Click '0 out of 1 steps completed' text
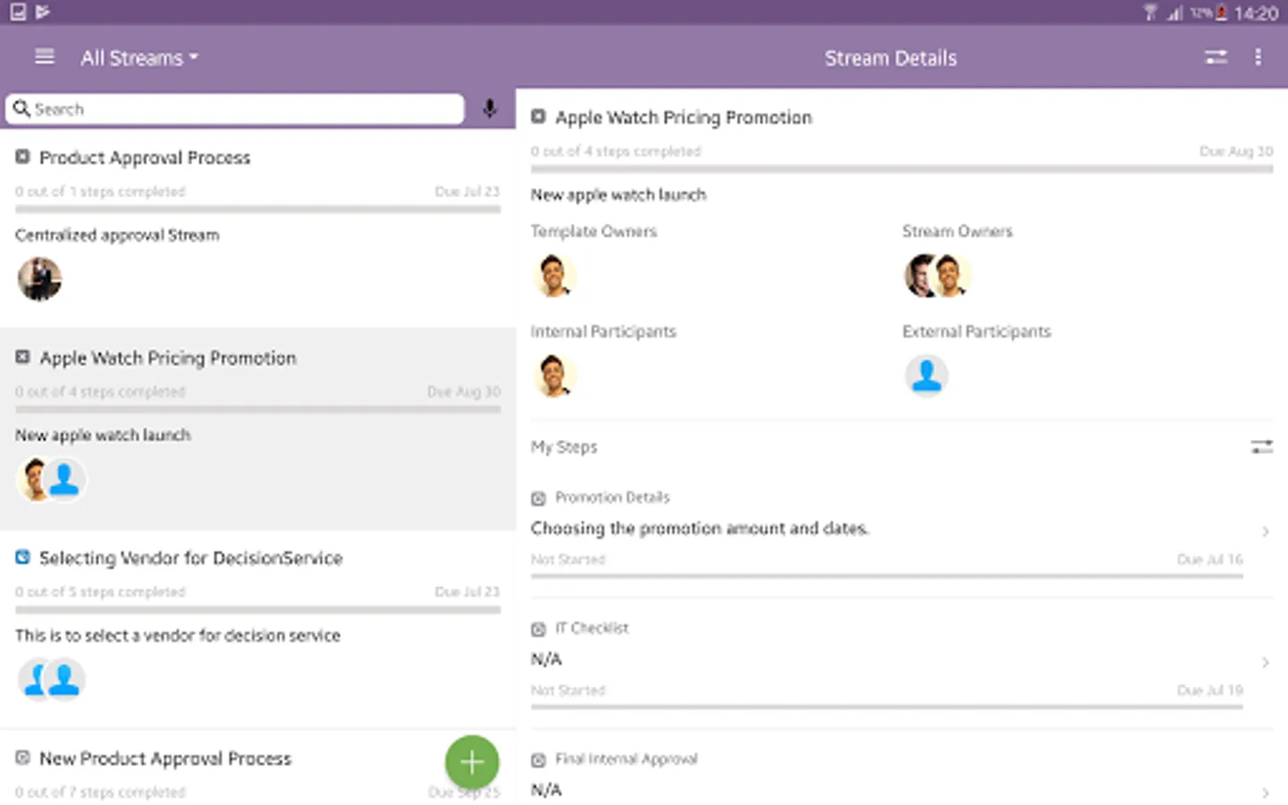The image size is (1288, 805). (x=100, y=191)
